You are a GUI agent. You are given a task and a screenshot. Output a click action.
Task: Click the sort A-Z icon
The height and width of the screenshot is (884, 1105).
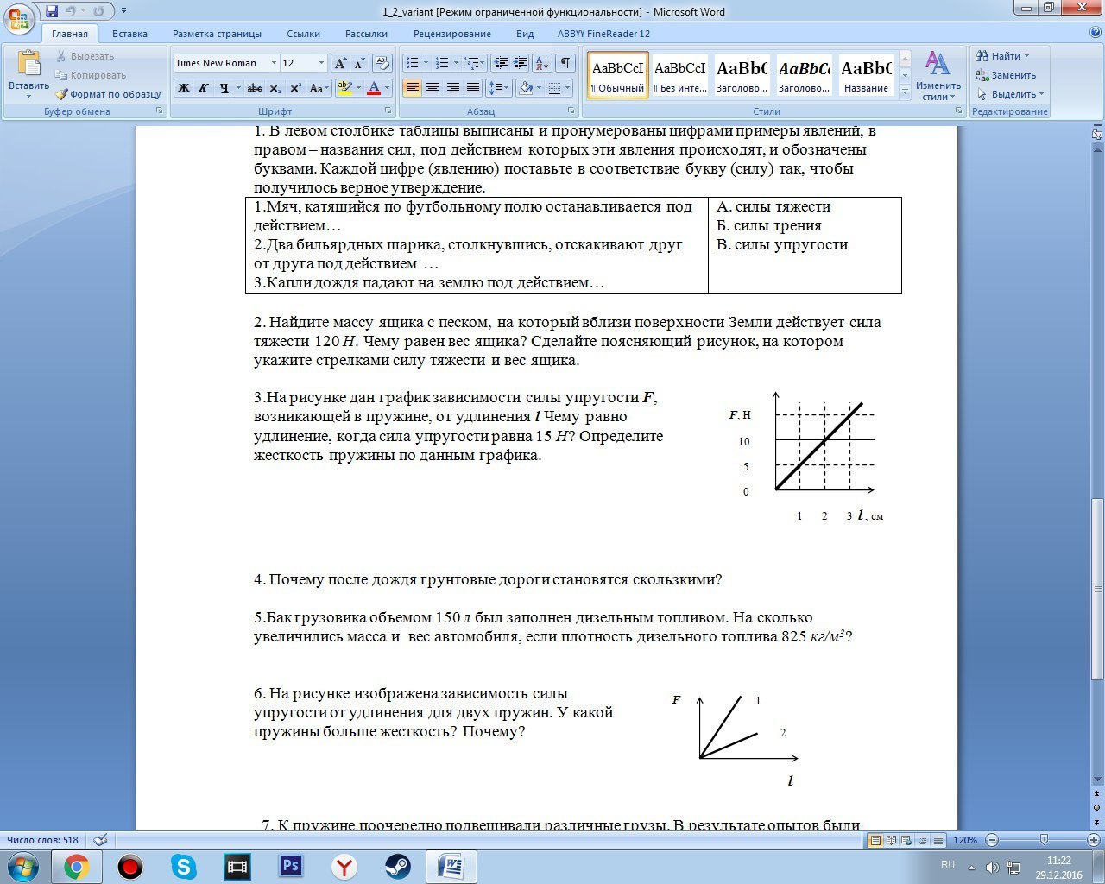point(541,63)
